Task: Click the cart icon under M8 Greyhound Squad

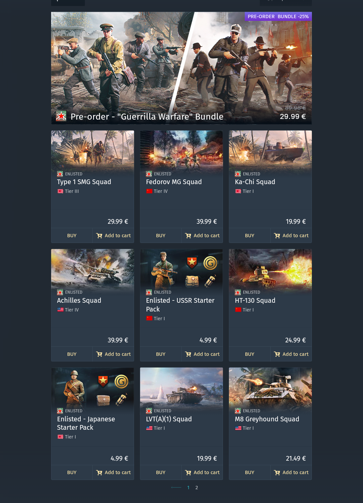Action: point(277,472)
